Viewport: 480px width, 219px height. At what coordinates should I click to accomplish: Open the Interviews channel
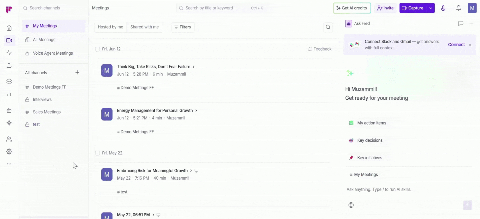coord(54,100)
